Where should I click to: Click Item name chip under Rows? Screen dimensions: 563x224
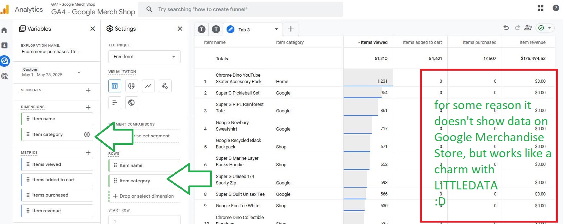(144, 166)
